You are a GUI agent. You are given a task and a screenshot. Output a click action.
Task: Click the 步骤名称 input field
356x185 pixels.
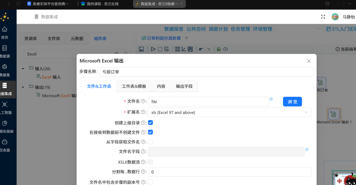click(x=206, y=72)
